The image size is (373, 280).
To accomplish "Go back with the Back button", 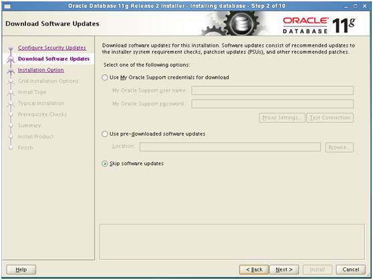I will (x=254, y=269).
